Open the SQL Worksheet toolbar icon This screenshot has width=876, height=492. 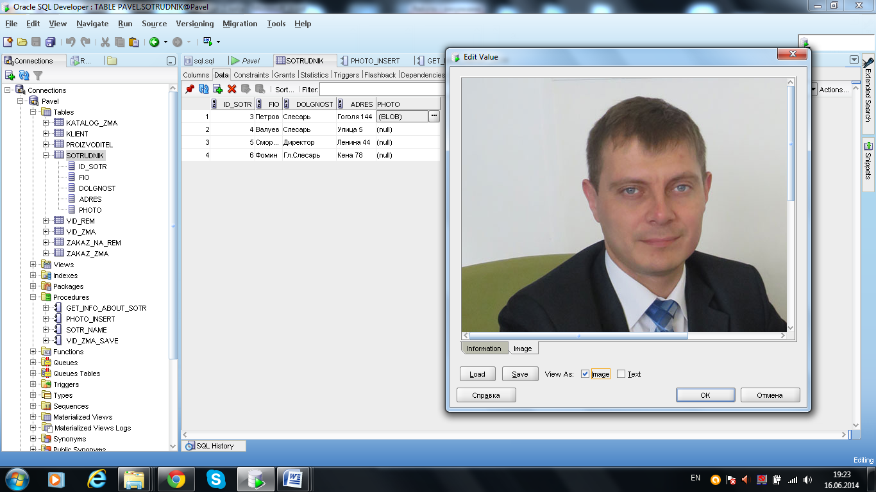pyautogui.click(x=207, y=42)
